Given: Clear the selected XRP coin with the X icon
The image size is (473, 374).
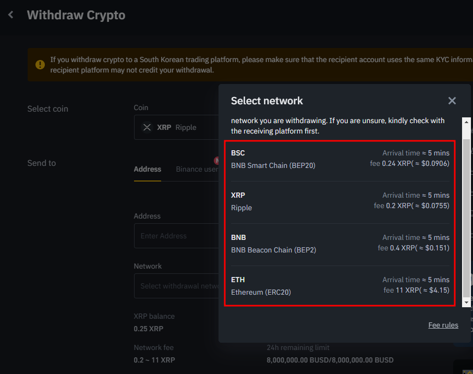Looking at the screenshot, I should pyautogui.click(x=147, y=127).
